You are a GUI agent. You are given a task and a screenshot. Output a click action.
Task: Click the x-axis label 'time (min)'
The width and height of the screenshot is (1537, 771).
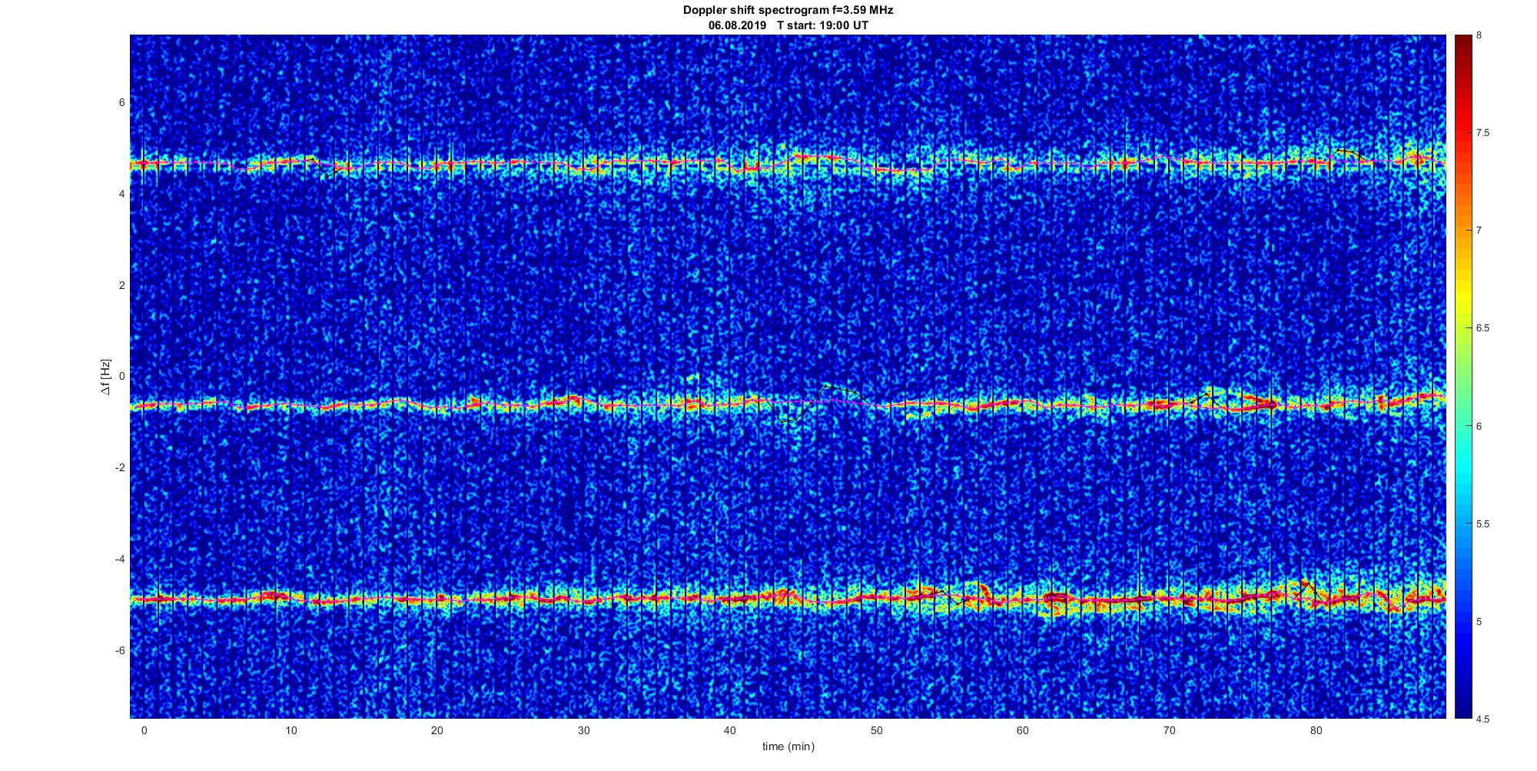(788, 746)
